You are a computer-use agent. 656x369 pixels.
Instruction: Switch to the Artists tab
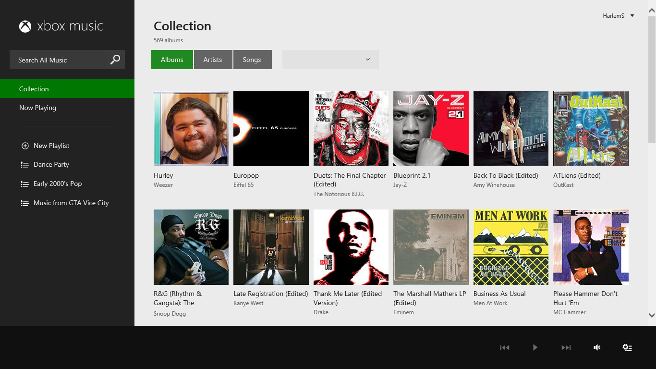pos(213,59)
